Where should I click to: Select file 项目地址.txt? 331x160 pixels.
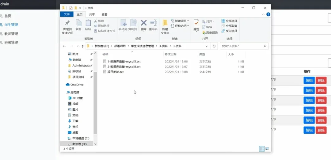113,72
